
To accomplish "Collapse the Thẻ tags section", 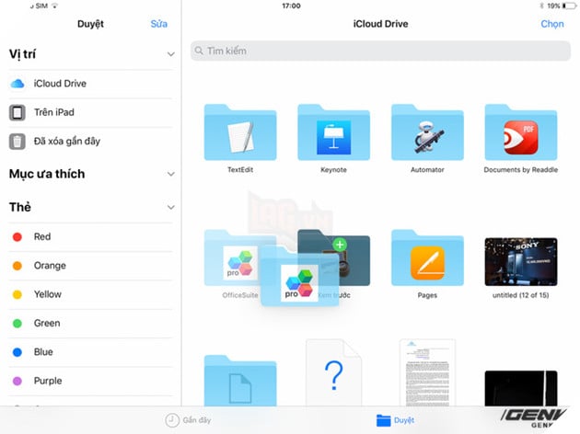I will click(170, 208).
